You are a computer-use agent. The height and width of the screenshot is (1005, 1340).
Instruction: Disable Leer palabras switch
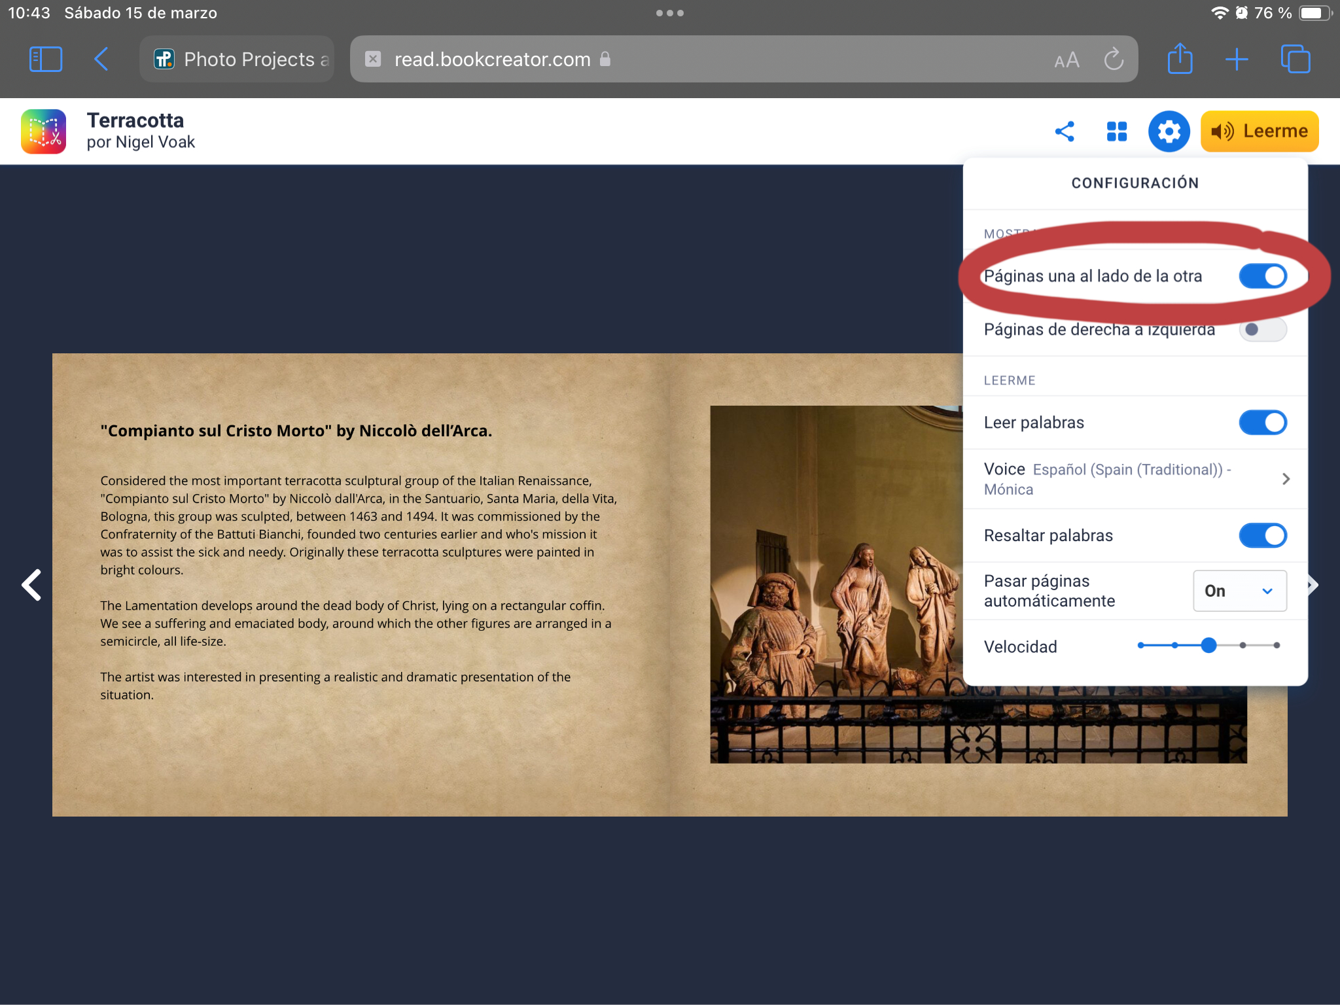click(1262, 423)
